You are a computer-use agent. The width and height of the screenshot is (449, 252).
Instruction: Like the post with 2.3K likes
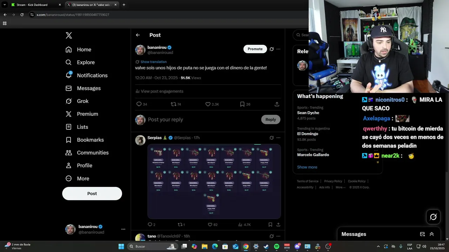click(x=212, y=104)
